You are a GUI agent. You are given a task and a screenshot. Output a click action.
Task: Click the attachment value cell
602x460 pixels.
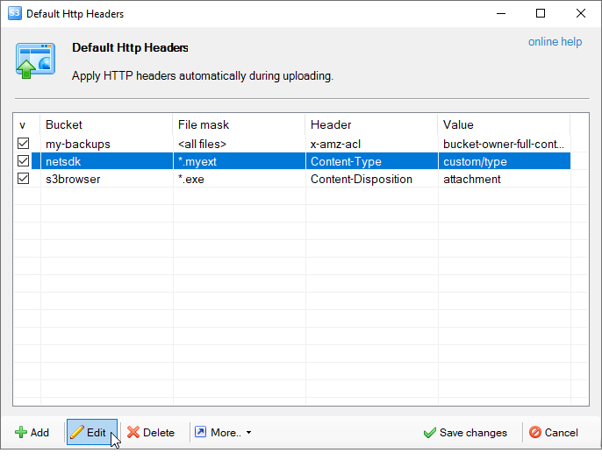click(x=504, y=179)
